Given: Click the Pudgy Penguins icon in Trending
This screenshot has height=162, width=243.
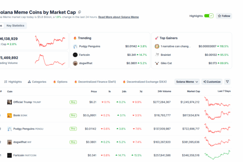Looking at the screenshot, I should (x=75, y=46).
